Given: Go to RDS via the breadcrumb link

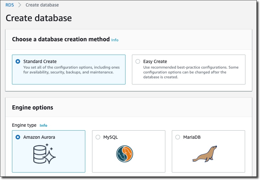Looking at the screenshot, I should [x=10, y=5].
